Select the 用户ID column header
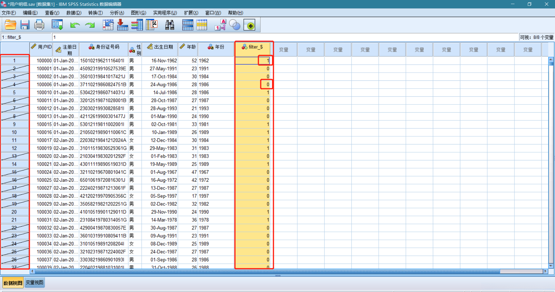This screenshot has width=555, height=292. (41, 49)
